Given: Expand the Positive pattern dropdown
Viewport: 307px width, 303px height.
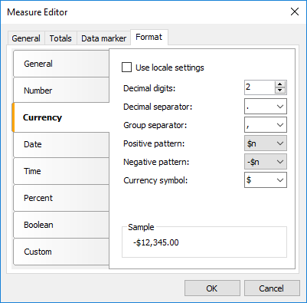Looking at the screenshot, I should (266, 143).
